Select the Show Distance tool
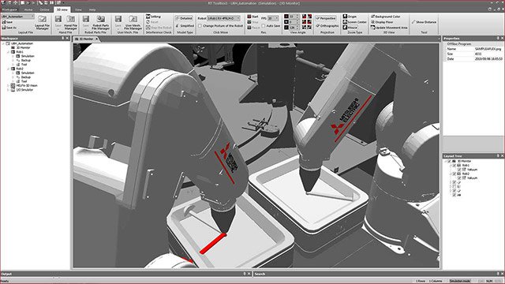 click(424, 22)
